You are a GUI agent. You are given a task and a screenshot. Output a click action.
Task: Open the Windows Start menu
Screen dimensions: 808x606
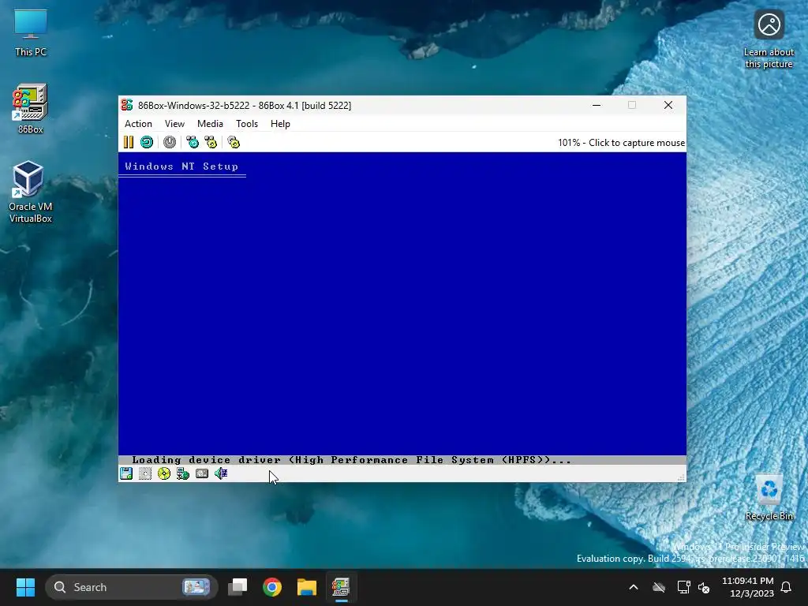tap(25, 587)
